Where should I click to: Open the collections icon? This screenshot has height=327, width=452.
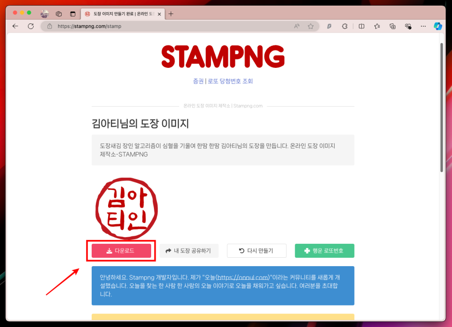393,26
